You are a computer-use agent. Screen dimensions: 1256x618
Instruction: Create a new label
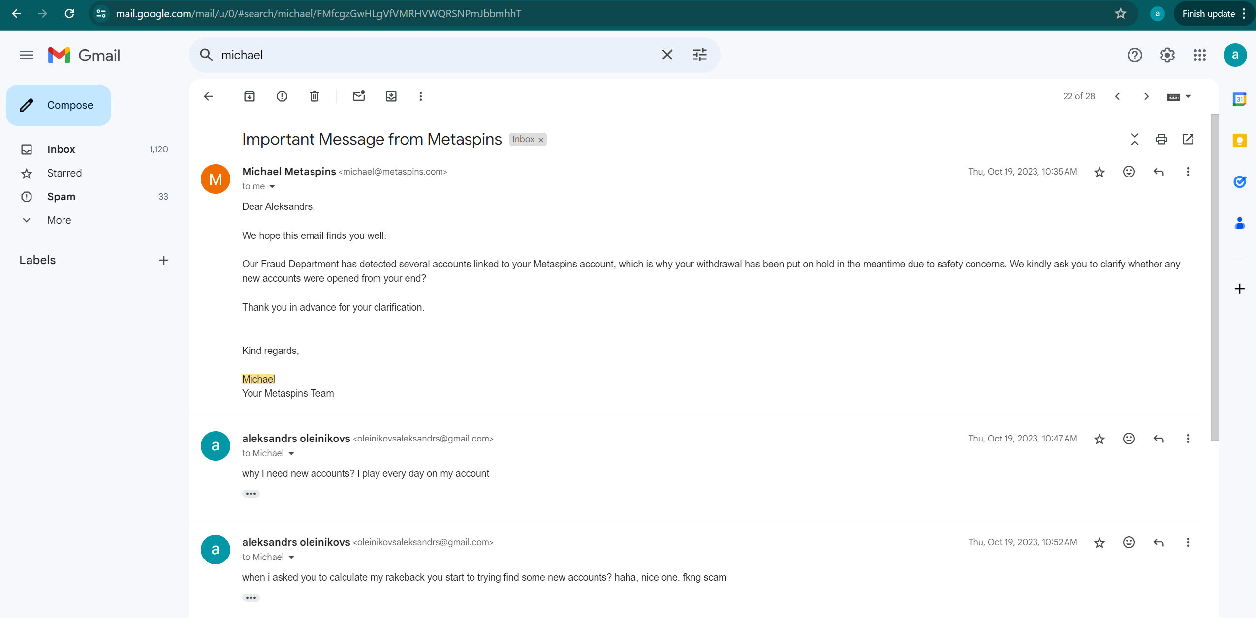coord(164,260)
